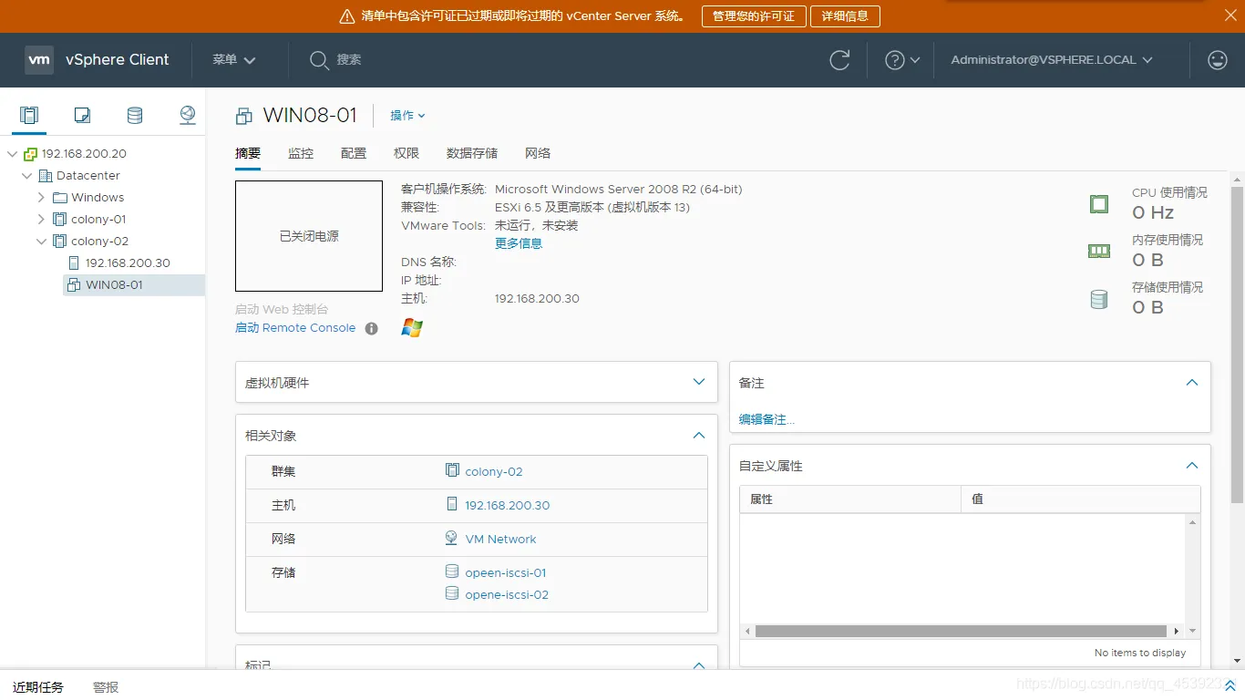Click the 管理您的许可证 button

click(x=754, y=16)
